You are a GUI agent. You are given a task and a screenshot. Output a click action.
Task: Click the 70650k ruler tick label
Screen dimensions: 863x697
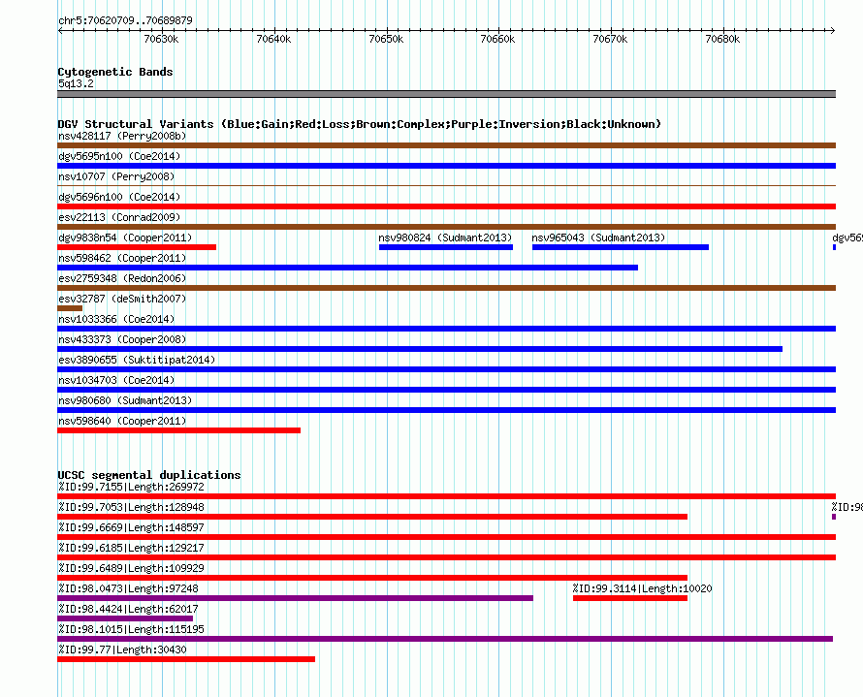point(386,39)
